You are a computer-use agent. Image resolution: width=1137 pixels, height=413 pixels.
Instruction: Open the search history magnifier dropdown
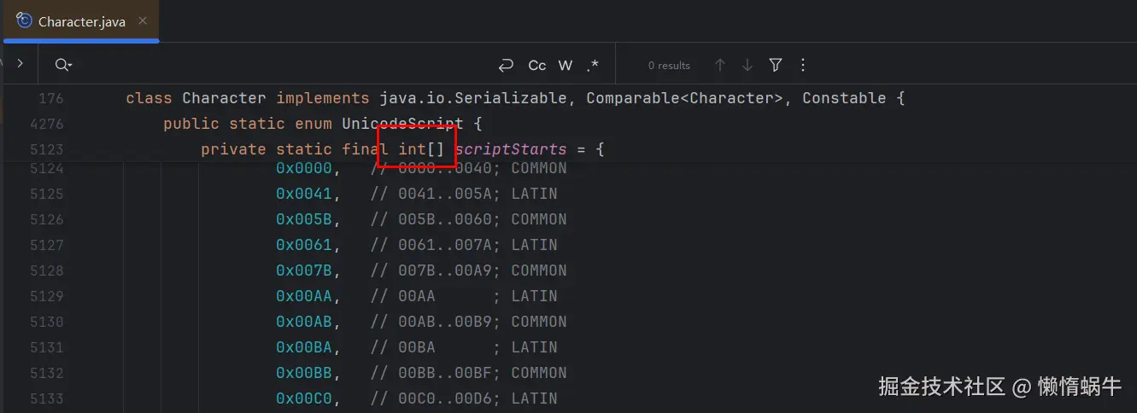pyautogui.click(x=62, y=65)
